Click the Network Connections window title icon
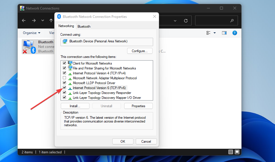275x162 pixels. (x=22, y=8)
